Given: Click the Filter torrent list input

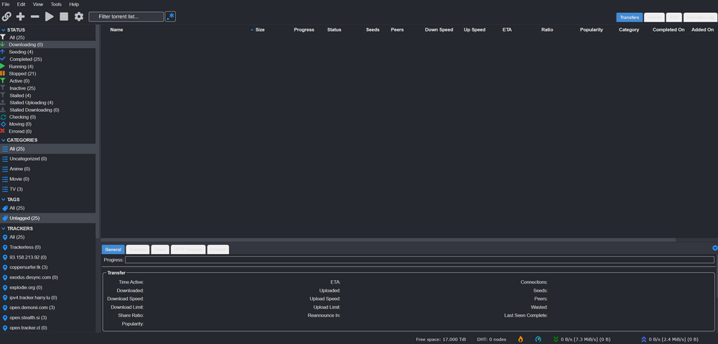Looking at the screenshot, I should point(126,17).
